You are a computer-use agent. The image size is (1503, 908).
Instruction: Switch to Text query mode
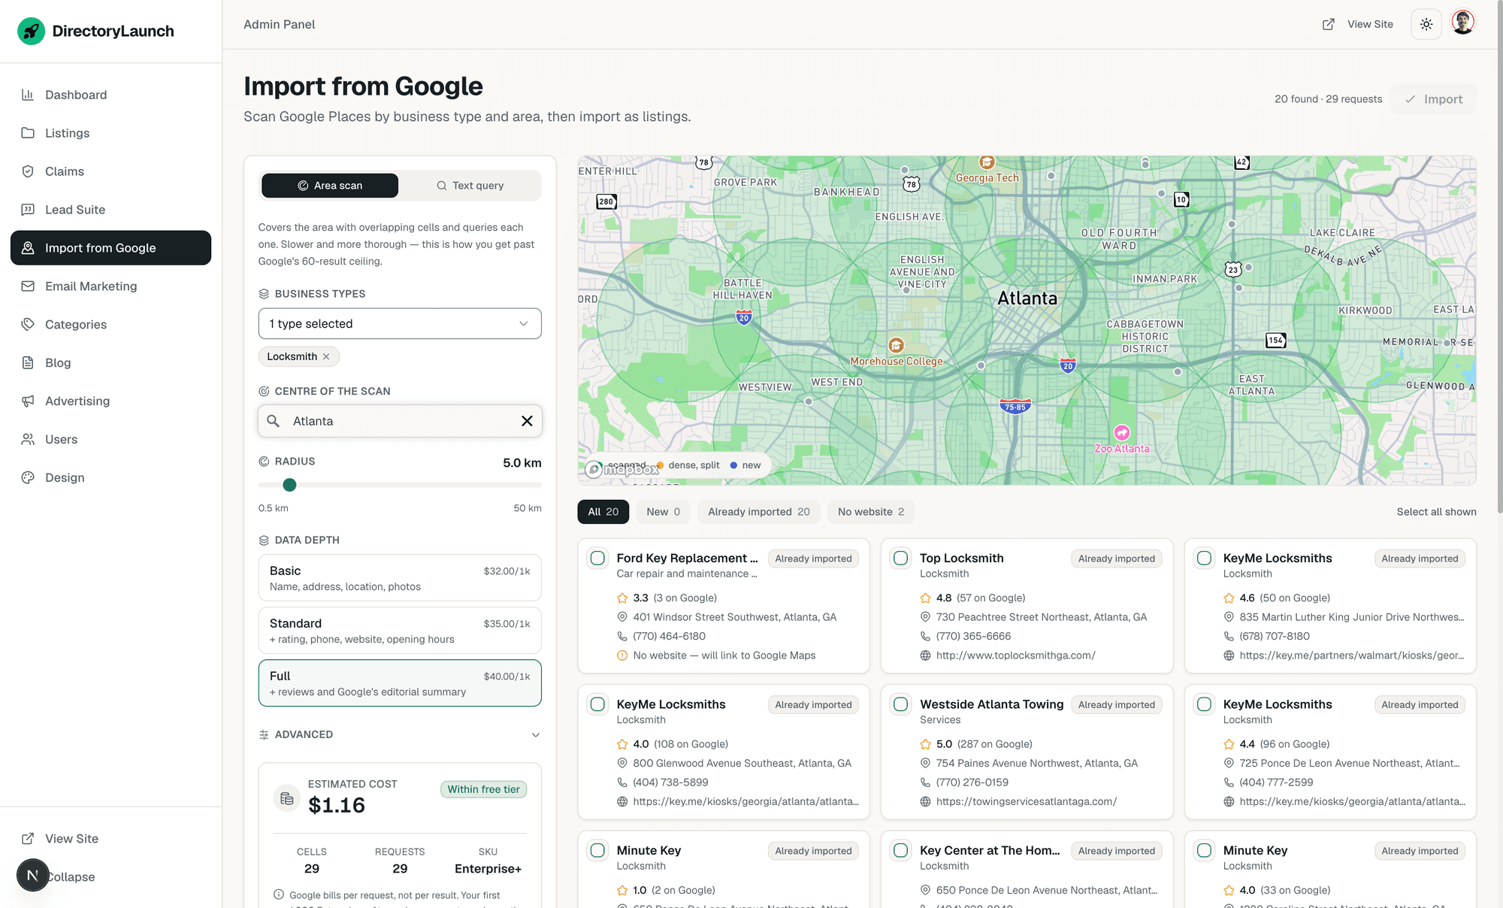point(470,186)
